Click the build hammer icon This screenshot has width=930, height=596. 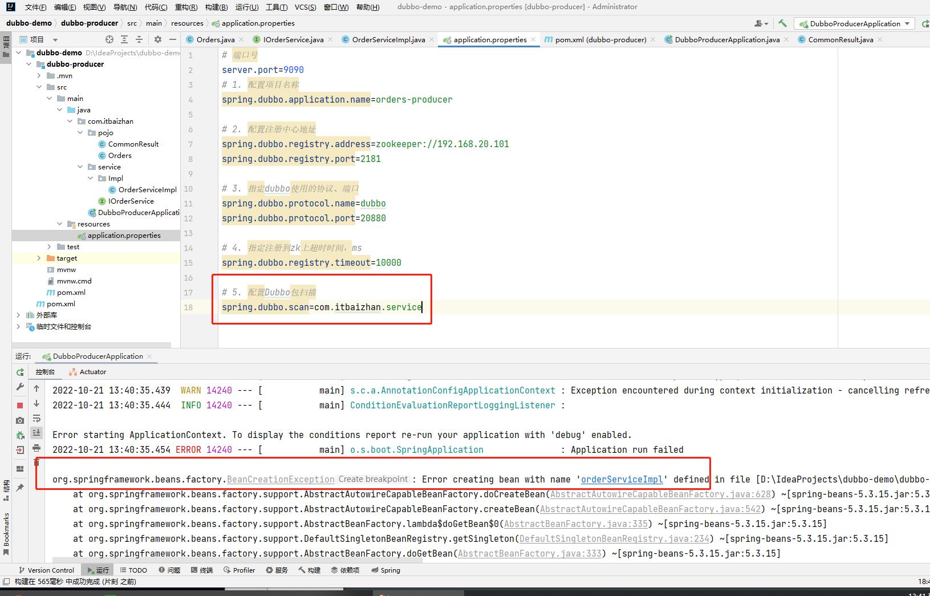tap(783, 23)
